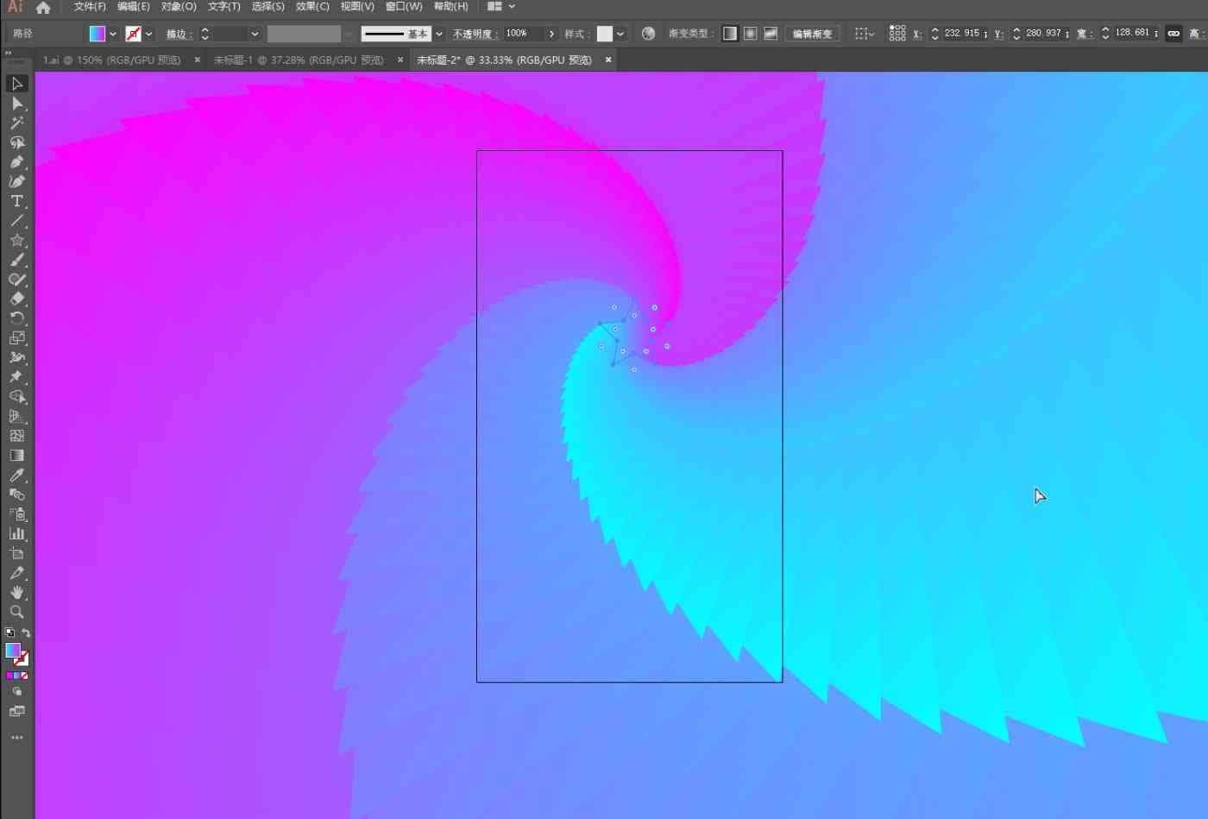1208x819 pixels.
Task: Activate the Curvature tool
Action: click(x=16, y=182)
